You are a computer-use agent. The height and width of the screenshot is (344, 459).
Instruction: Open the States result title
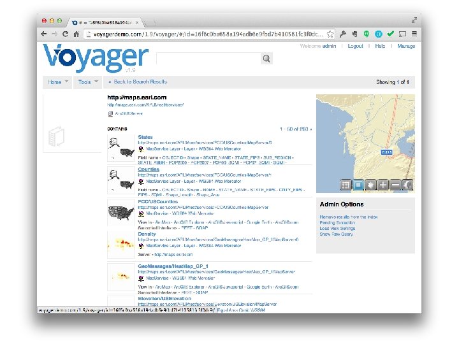[145, 137]
